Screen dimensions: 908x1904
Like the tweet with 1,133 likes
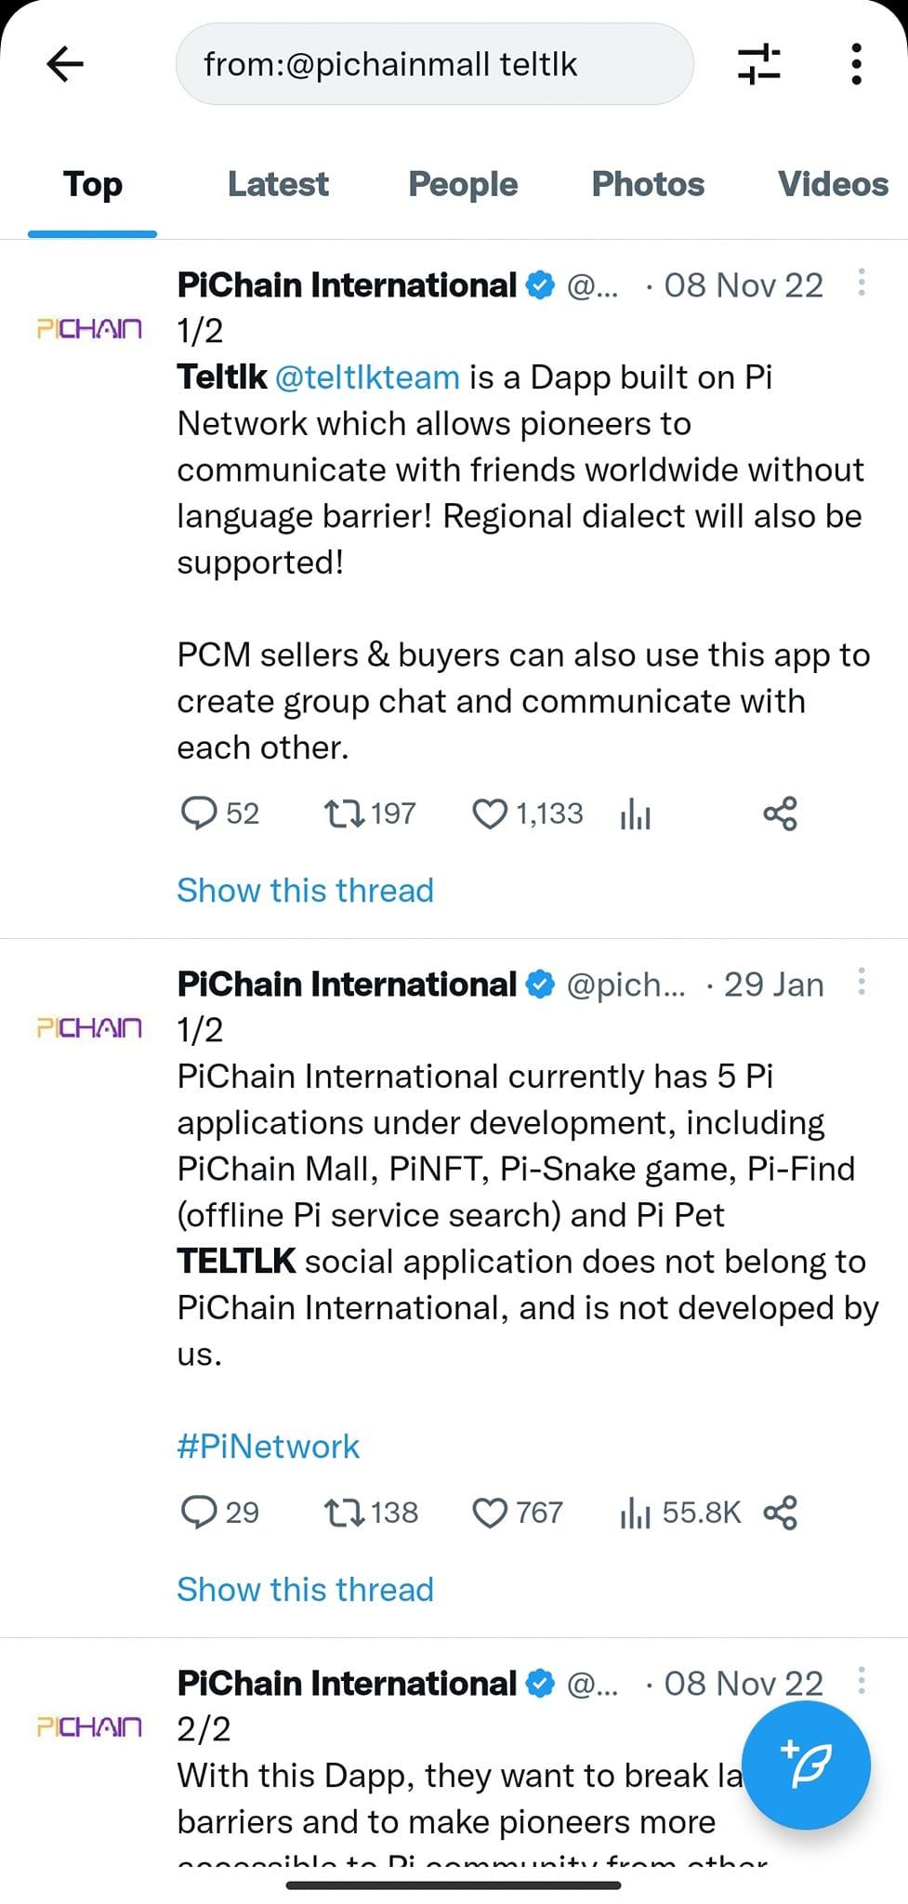click(490, 813)
